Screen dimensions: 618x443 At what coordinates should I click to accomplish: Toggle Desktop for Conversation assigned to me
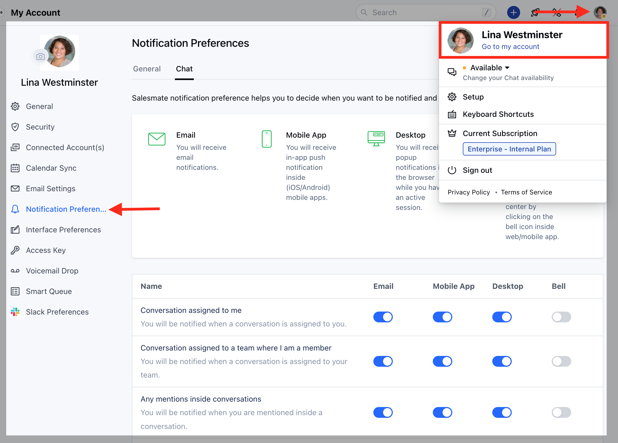click(x=502, y=317)
